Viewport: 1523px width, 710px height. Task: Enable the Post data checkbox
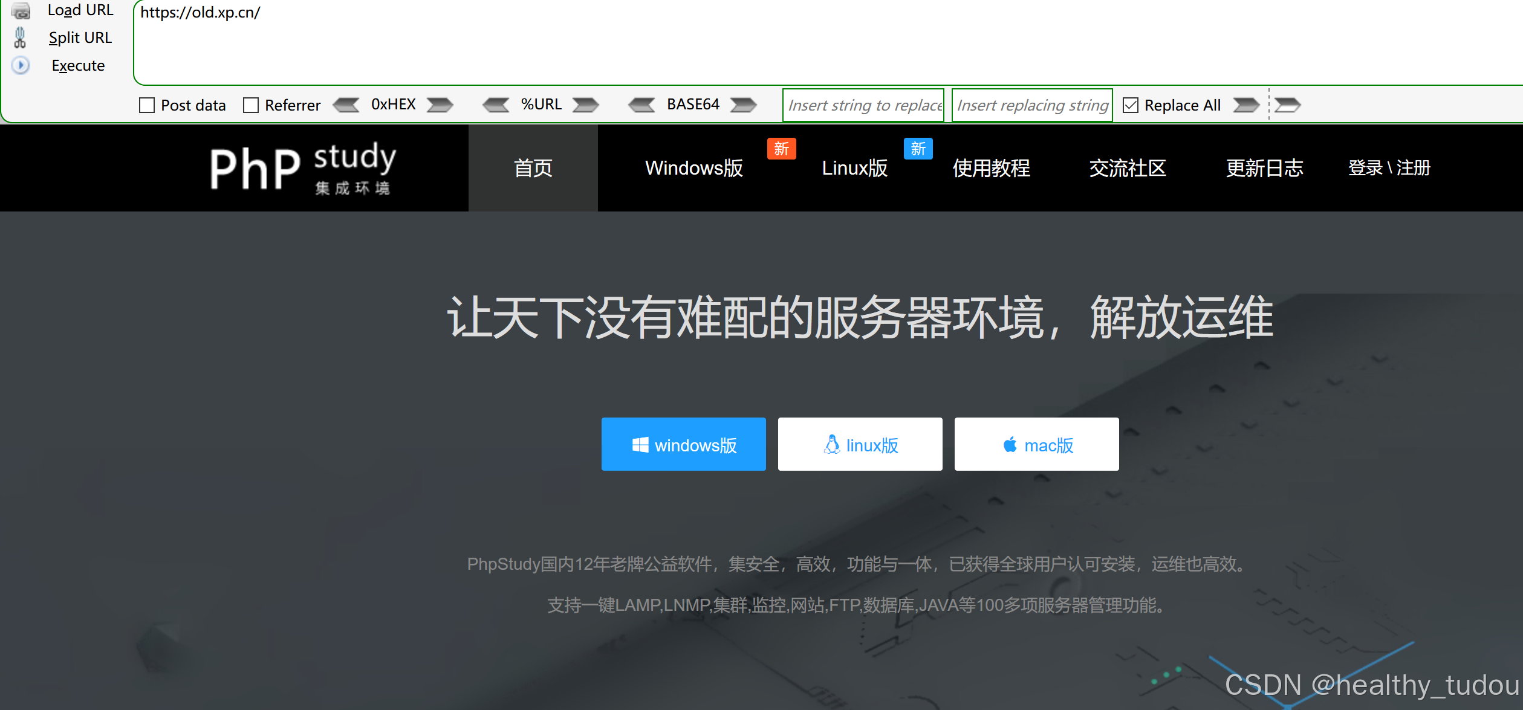146,105
